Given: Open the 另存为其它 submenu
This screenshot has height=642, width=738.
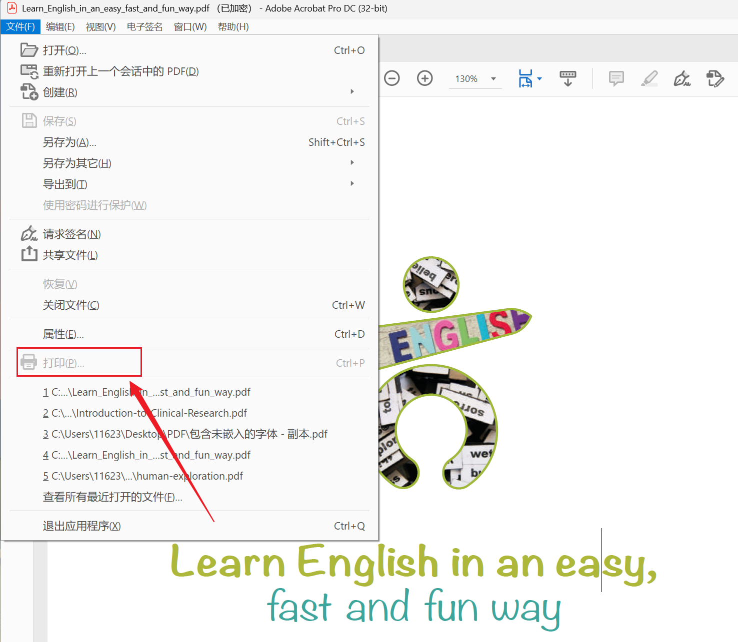Looking at the screenshot, I should point(352,162).
